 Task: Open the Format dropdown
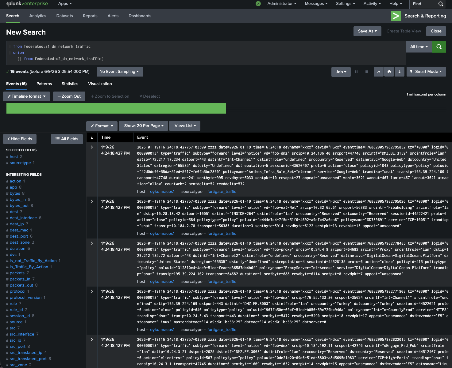102,126
